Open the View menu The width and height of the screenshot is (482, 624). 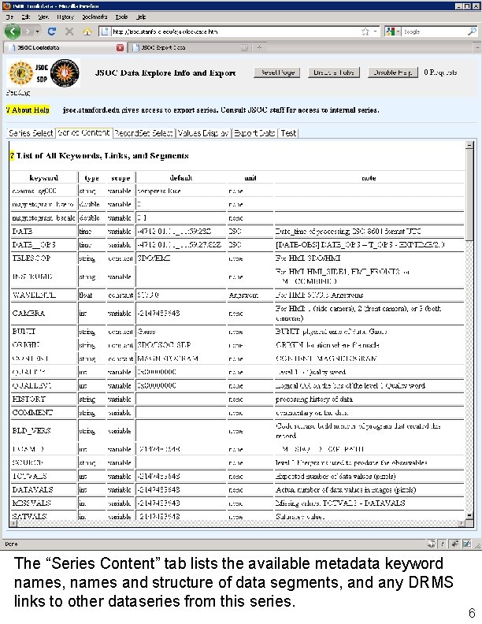[43, 17]
